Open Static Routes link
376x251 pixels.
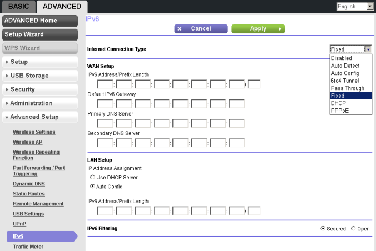pos(29,194)
